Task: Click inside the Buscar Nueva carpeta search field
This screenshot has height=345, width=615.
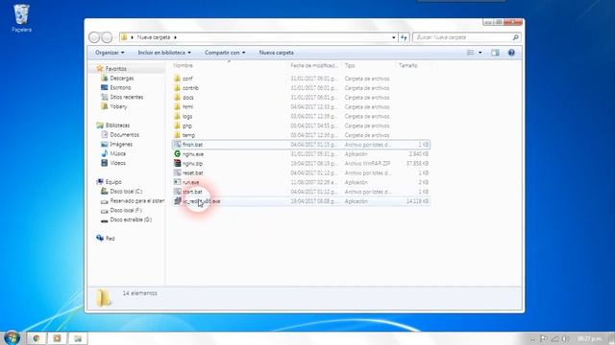Action: (463, 37)
